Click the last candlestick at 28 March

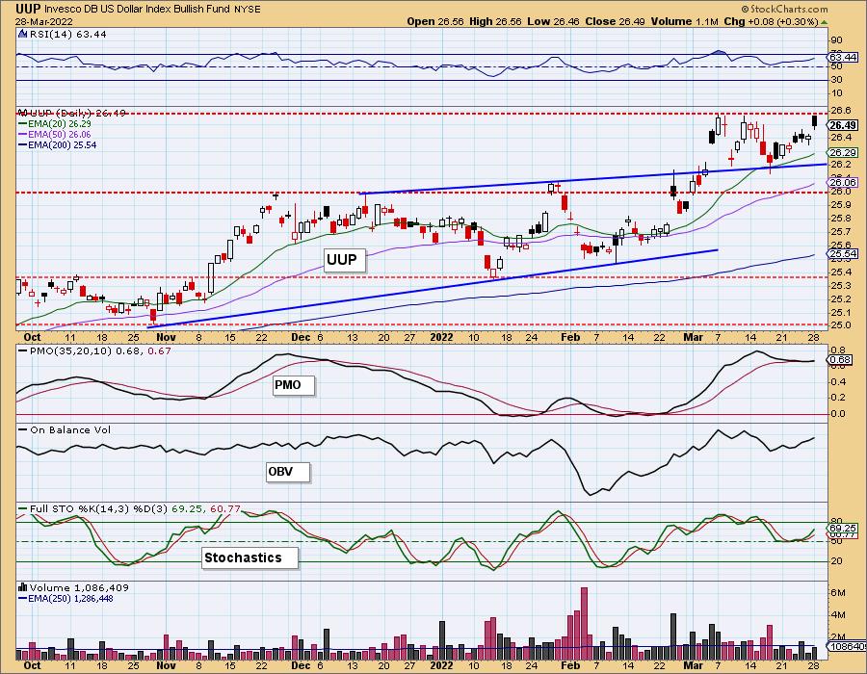(814, 122)
